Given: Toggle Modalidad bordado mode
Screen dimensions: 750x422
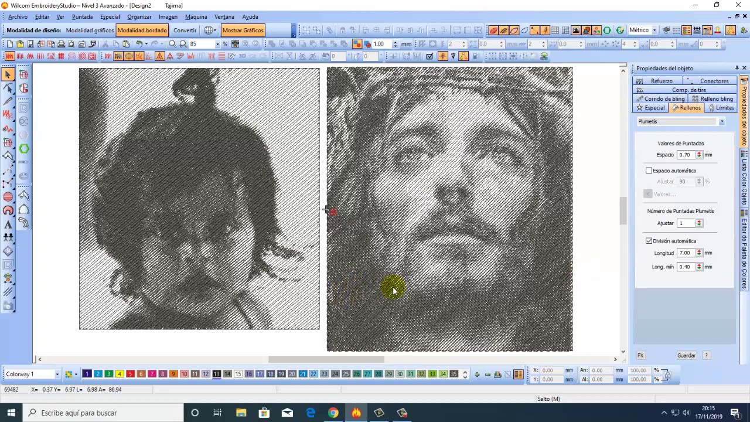Looking at the screenshot, I should (x=142, y=30).
